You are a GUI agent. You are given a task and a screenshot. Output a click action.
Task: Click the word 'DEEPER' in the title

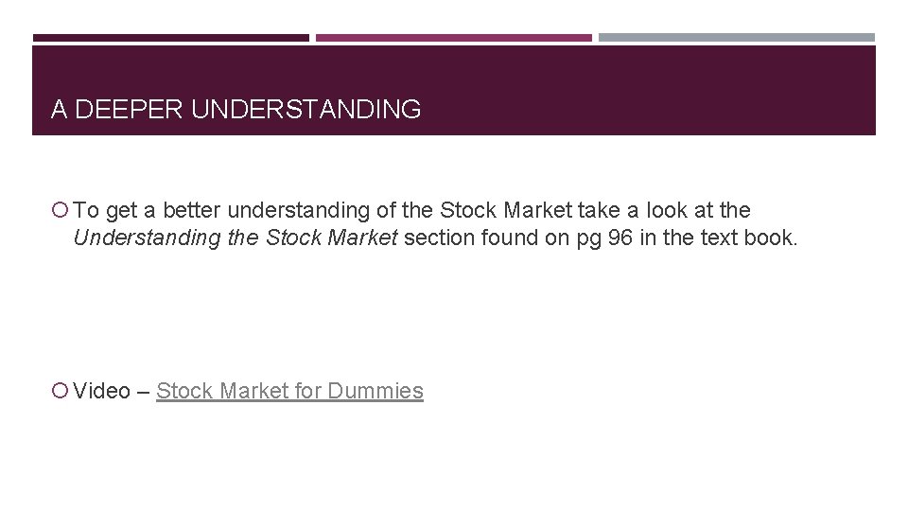[129, 109]
